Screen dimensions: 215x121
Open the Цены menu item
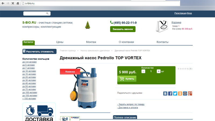click(60, 42)
